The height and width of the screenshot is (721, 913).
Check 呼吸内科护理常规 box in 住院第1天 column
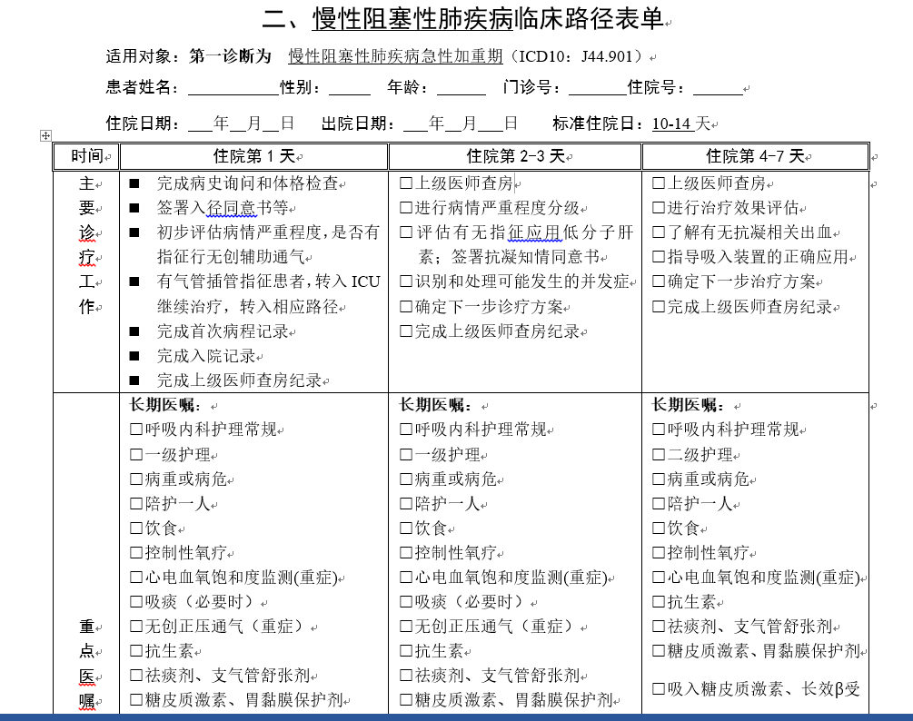[x=136, y=430]
